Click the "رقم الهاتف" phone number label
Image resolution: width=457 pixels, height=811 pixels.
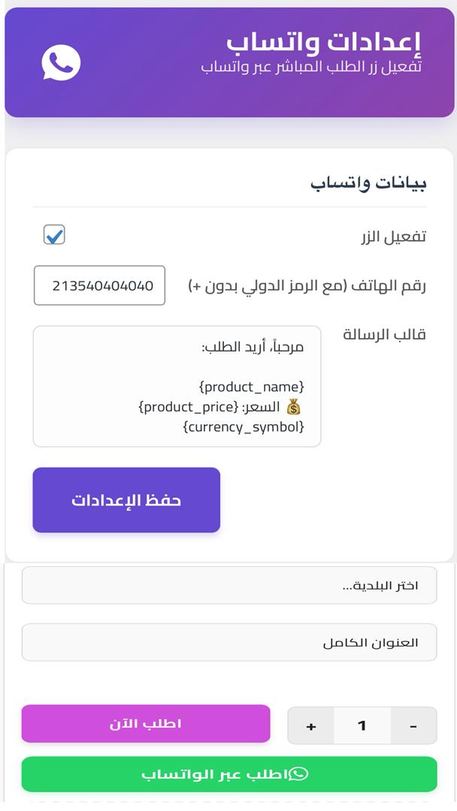point(305,285)
